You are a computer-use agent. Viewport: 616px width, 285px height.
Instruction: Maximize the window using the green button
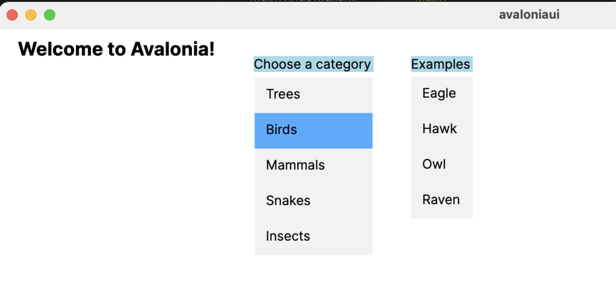tap(50, 14)
